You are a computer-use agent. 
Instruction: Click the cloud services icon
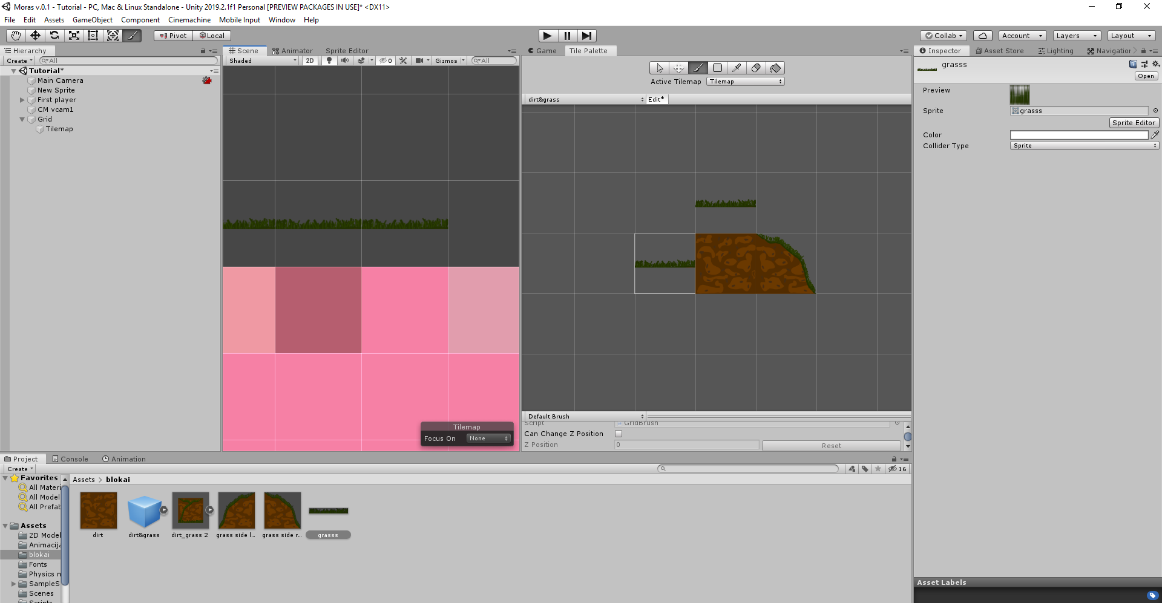pyautogui.click(x=983, y=36)
